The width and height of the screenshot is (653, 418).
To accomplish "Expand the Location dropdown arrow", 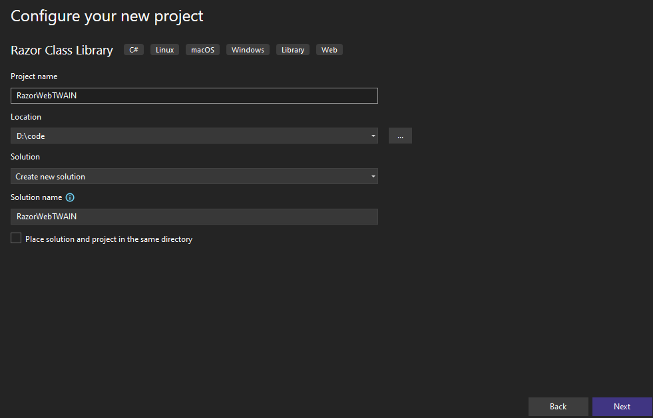I will (x=373, y=136).
